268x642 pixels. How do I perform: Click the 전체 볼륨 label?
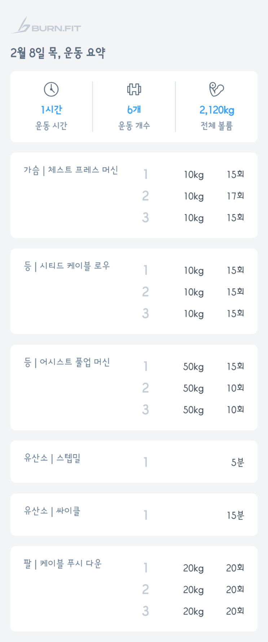point(216,126)
